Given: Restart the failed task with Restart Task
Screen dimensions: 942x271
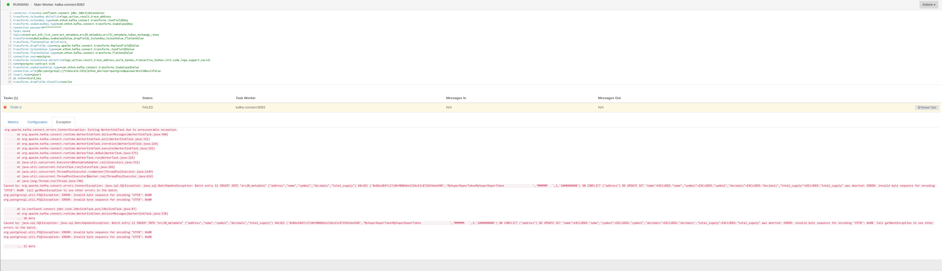Looking at the screenshot, I should pyautogui.click(x=927, y=107).
